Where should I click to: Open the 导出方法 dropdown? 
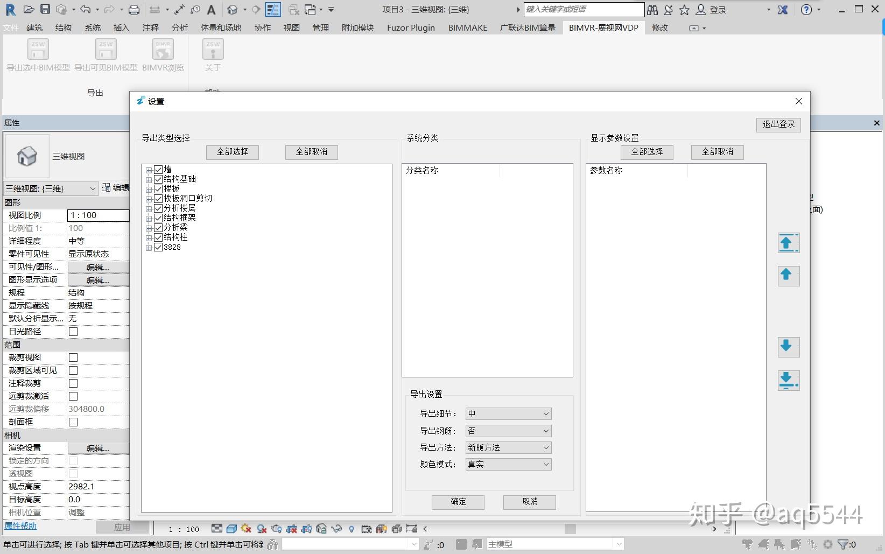(x=508, y=447)
